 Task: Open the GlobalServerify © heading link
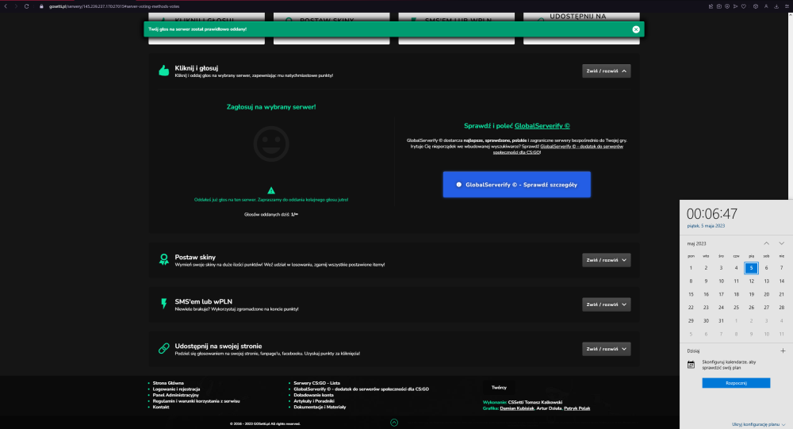(542, 126)
